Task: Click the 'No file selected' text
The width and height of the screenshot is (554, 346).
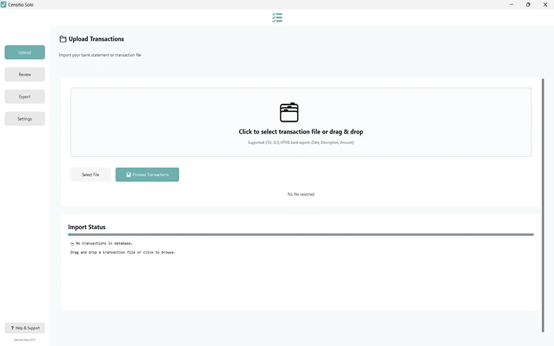Action: click(x=301, y=194)
